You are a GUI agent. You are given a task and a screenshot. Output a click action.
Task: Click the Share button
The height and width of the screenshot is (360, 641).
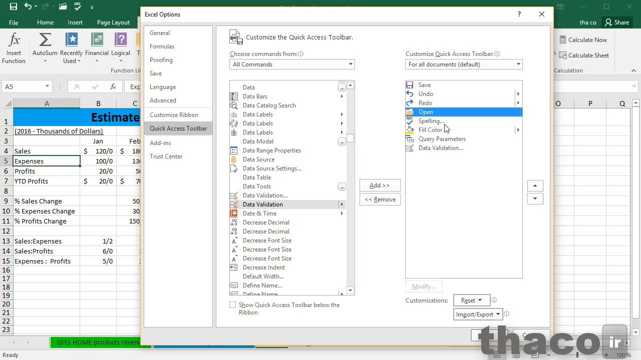616,22
